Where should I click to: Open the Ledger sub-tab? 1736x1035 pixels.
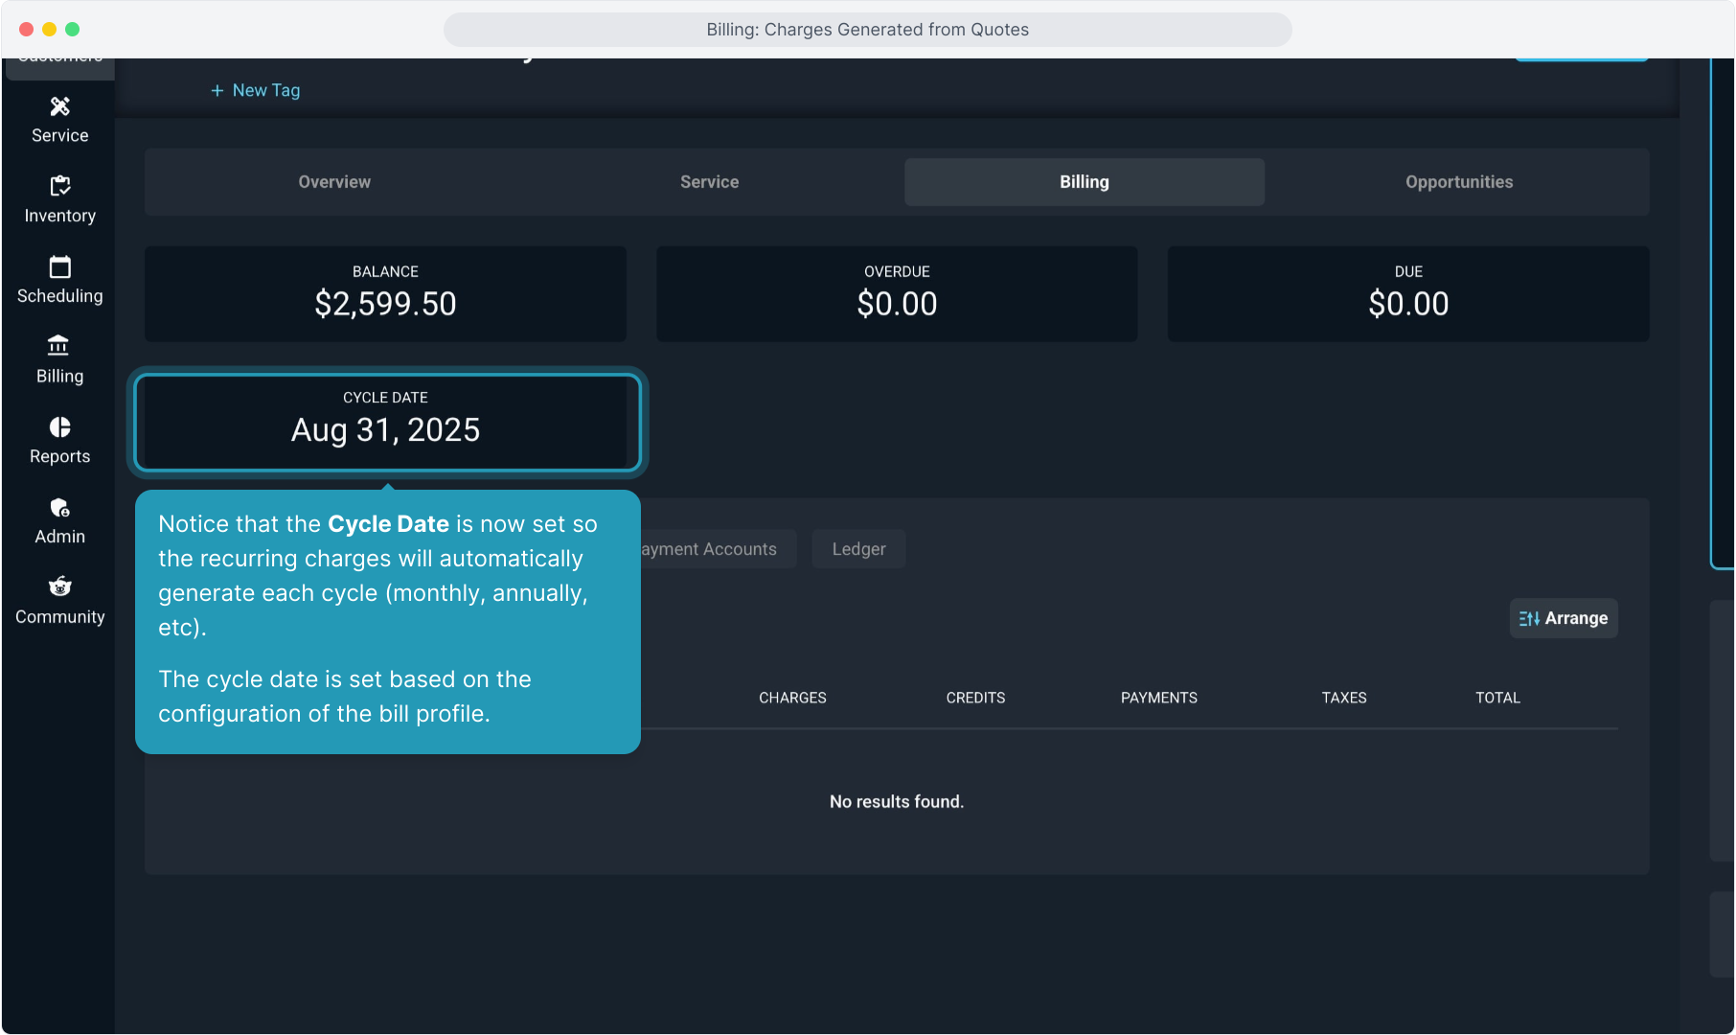pos(858,549)
